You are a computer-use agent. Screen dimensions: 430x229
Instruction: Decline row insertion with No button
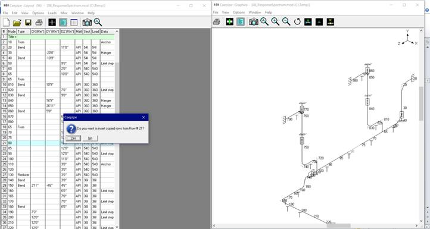pos(90,138)
